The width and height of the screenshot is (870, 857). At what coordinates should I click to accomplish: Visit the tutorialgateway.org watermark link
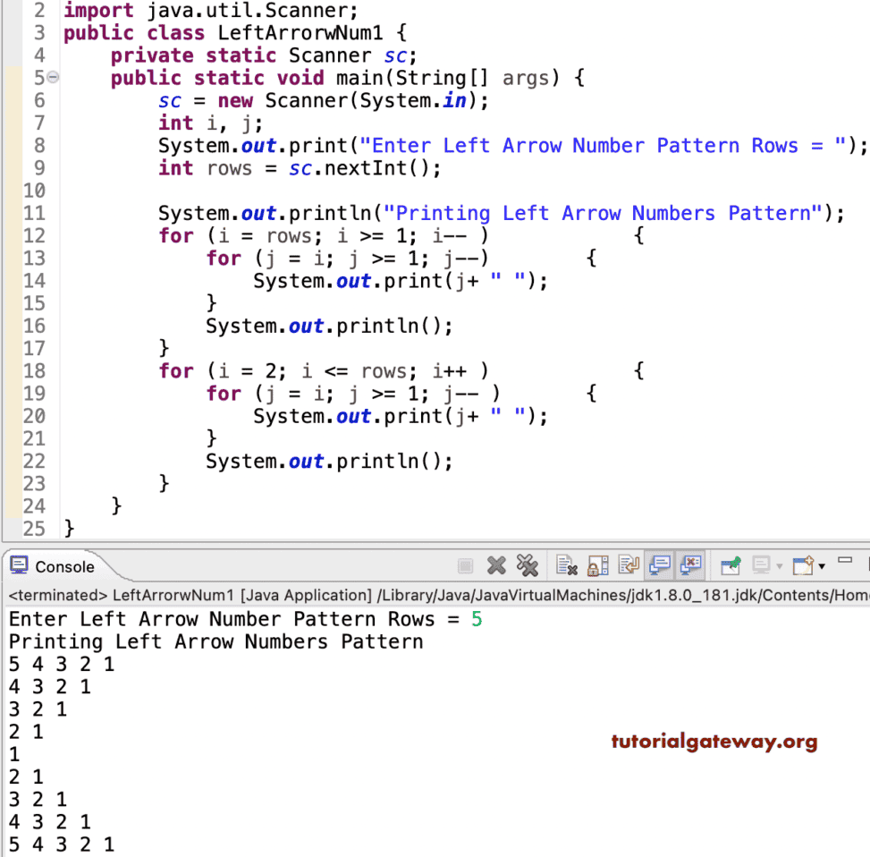(x=714, y=741)
